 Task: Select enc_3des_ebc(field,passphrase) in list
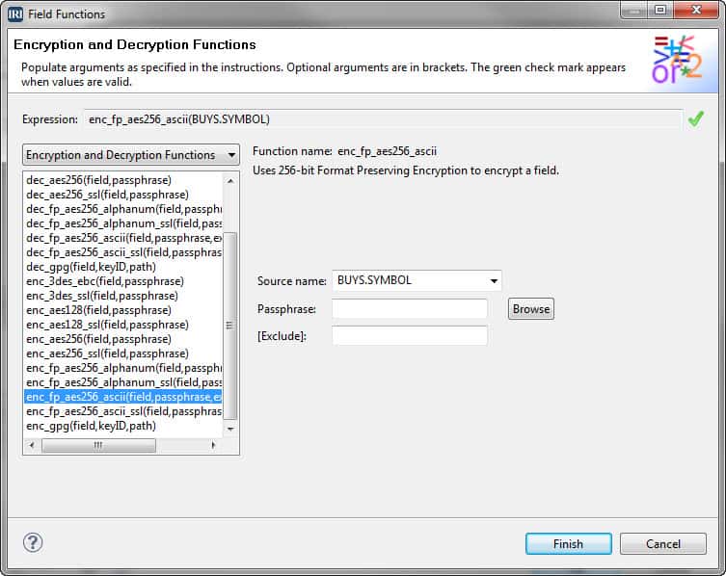pyautogui.click(x=123, y=281)
